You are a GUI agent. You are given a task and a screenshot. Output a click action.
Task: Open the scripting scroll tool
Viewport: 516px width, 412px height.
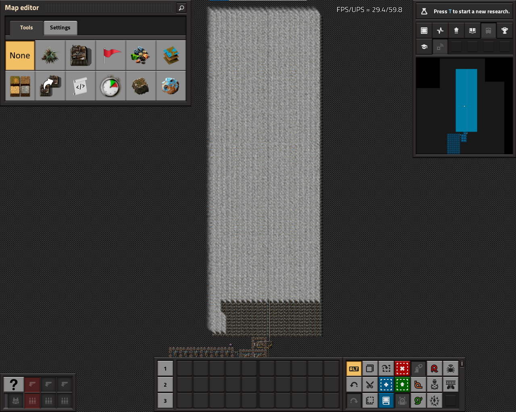80,86
